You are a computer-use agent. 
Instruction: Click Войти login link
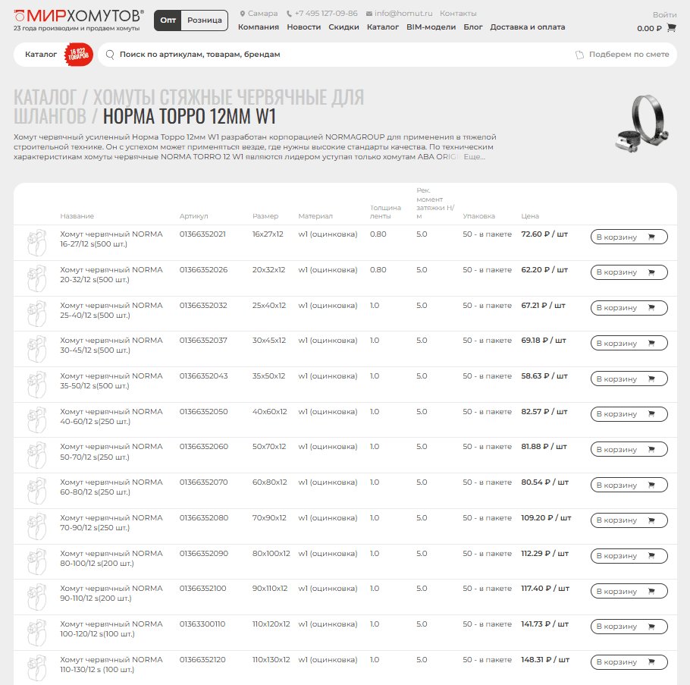point(664,15)
